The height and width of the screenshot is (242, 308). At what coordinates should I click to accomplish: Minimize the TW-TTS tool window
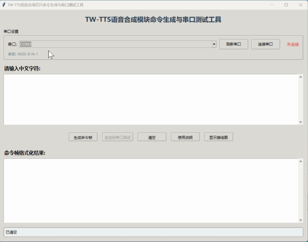(x=272, y=5)
